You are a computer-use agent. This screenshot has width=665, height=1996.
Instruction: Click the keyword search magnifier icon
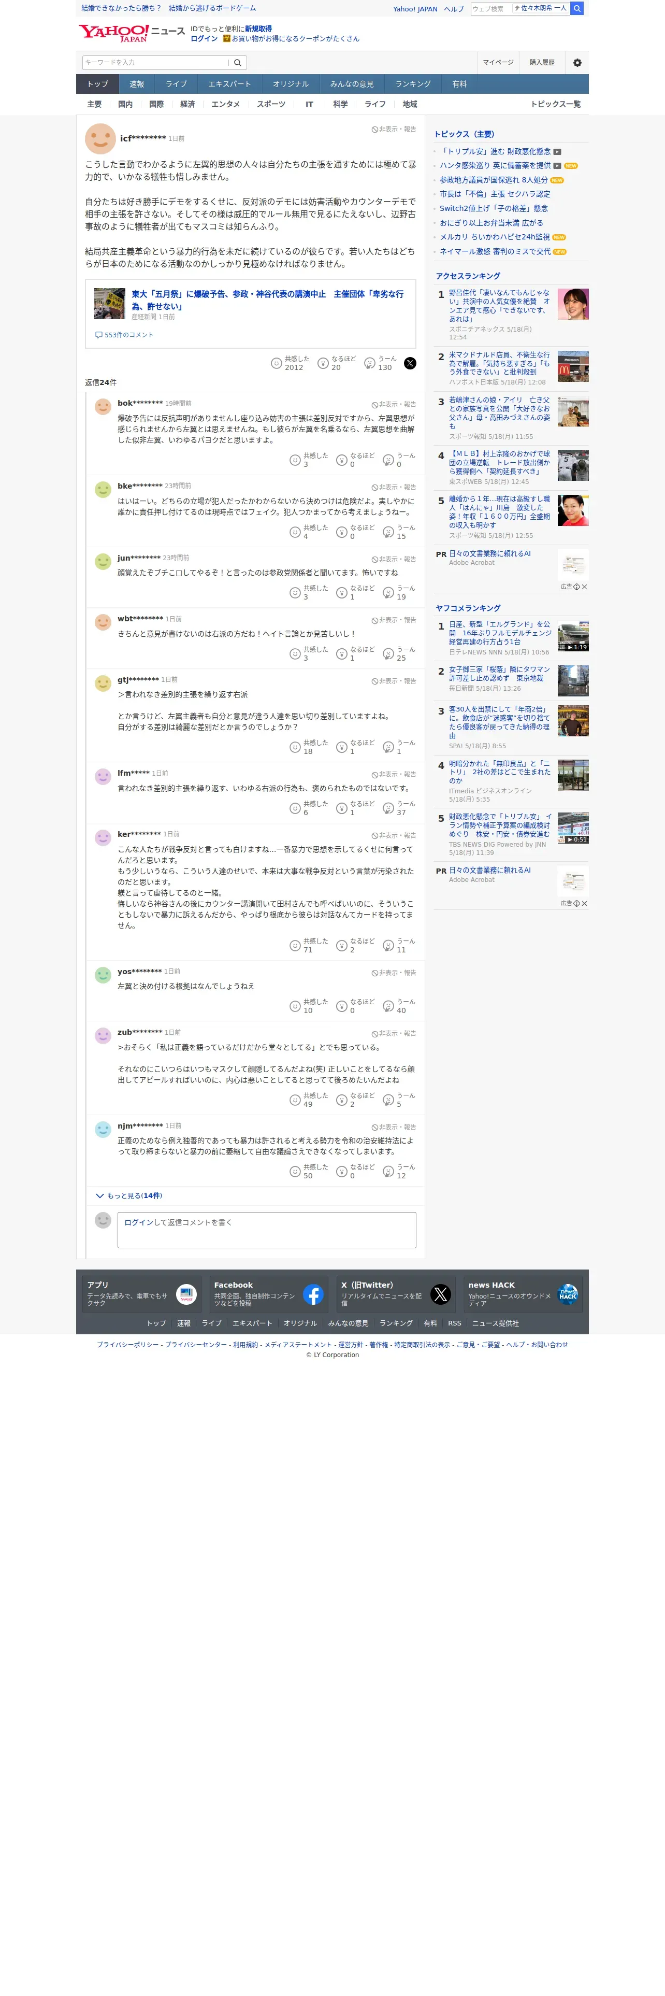click(238, 63)
